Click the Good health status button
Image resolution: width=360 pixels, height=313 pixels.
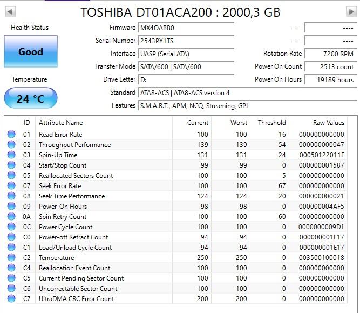(31, 52)
